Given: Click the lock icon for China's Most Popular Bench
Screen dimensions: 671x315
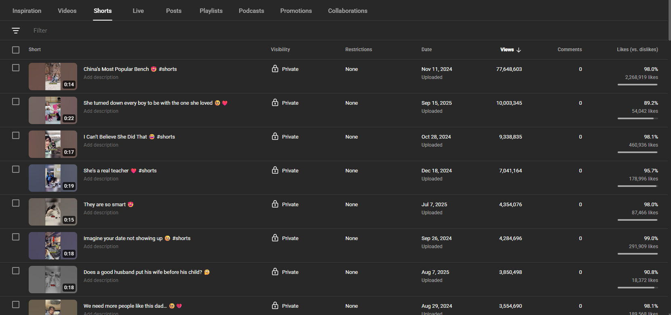Looking at the screenshot, I should [x=275, y=69].
